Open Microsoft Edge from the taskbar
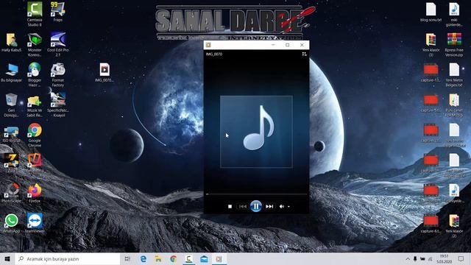Viewport: 471px width, 265px height. 144,258
